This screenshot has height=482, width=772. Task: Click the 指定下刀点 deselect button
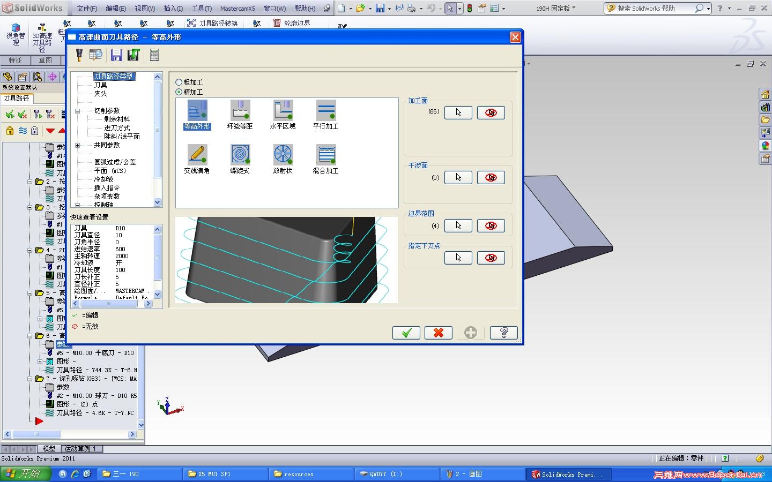[x=491, y=258]
